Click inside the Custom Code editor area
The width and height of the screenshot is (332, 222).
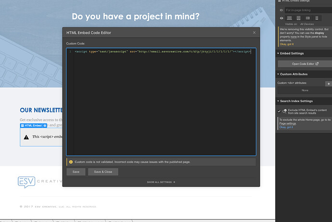(161, 102)
